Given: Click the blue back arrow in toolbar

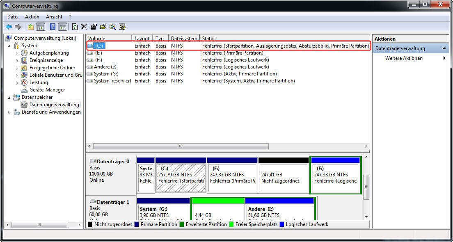Looking at the screenshot, I should point(8,27).
